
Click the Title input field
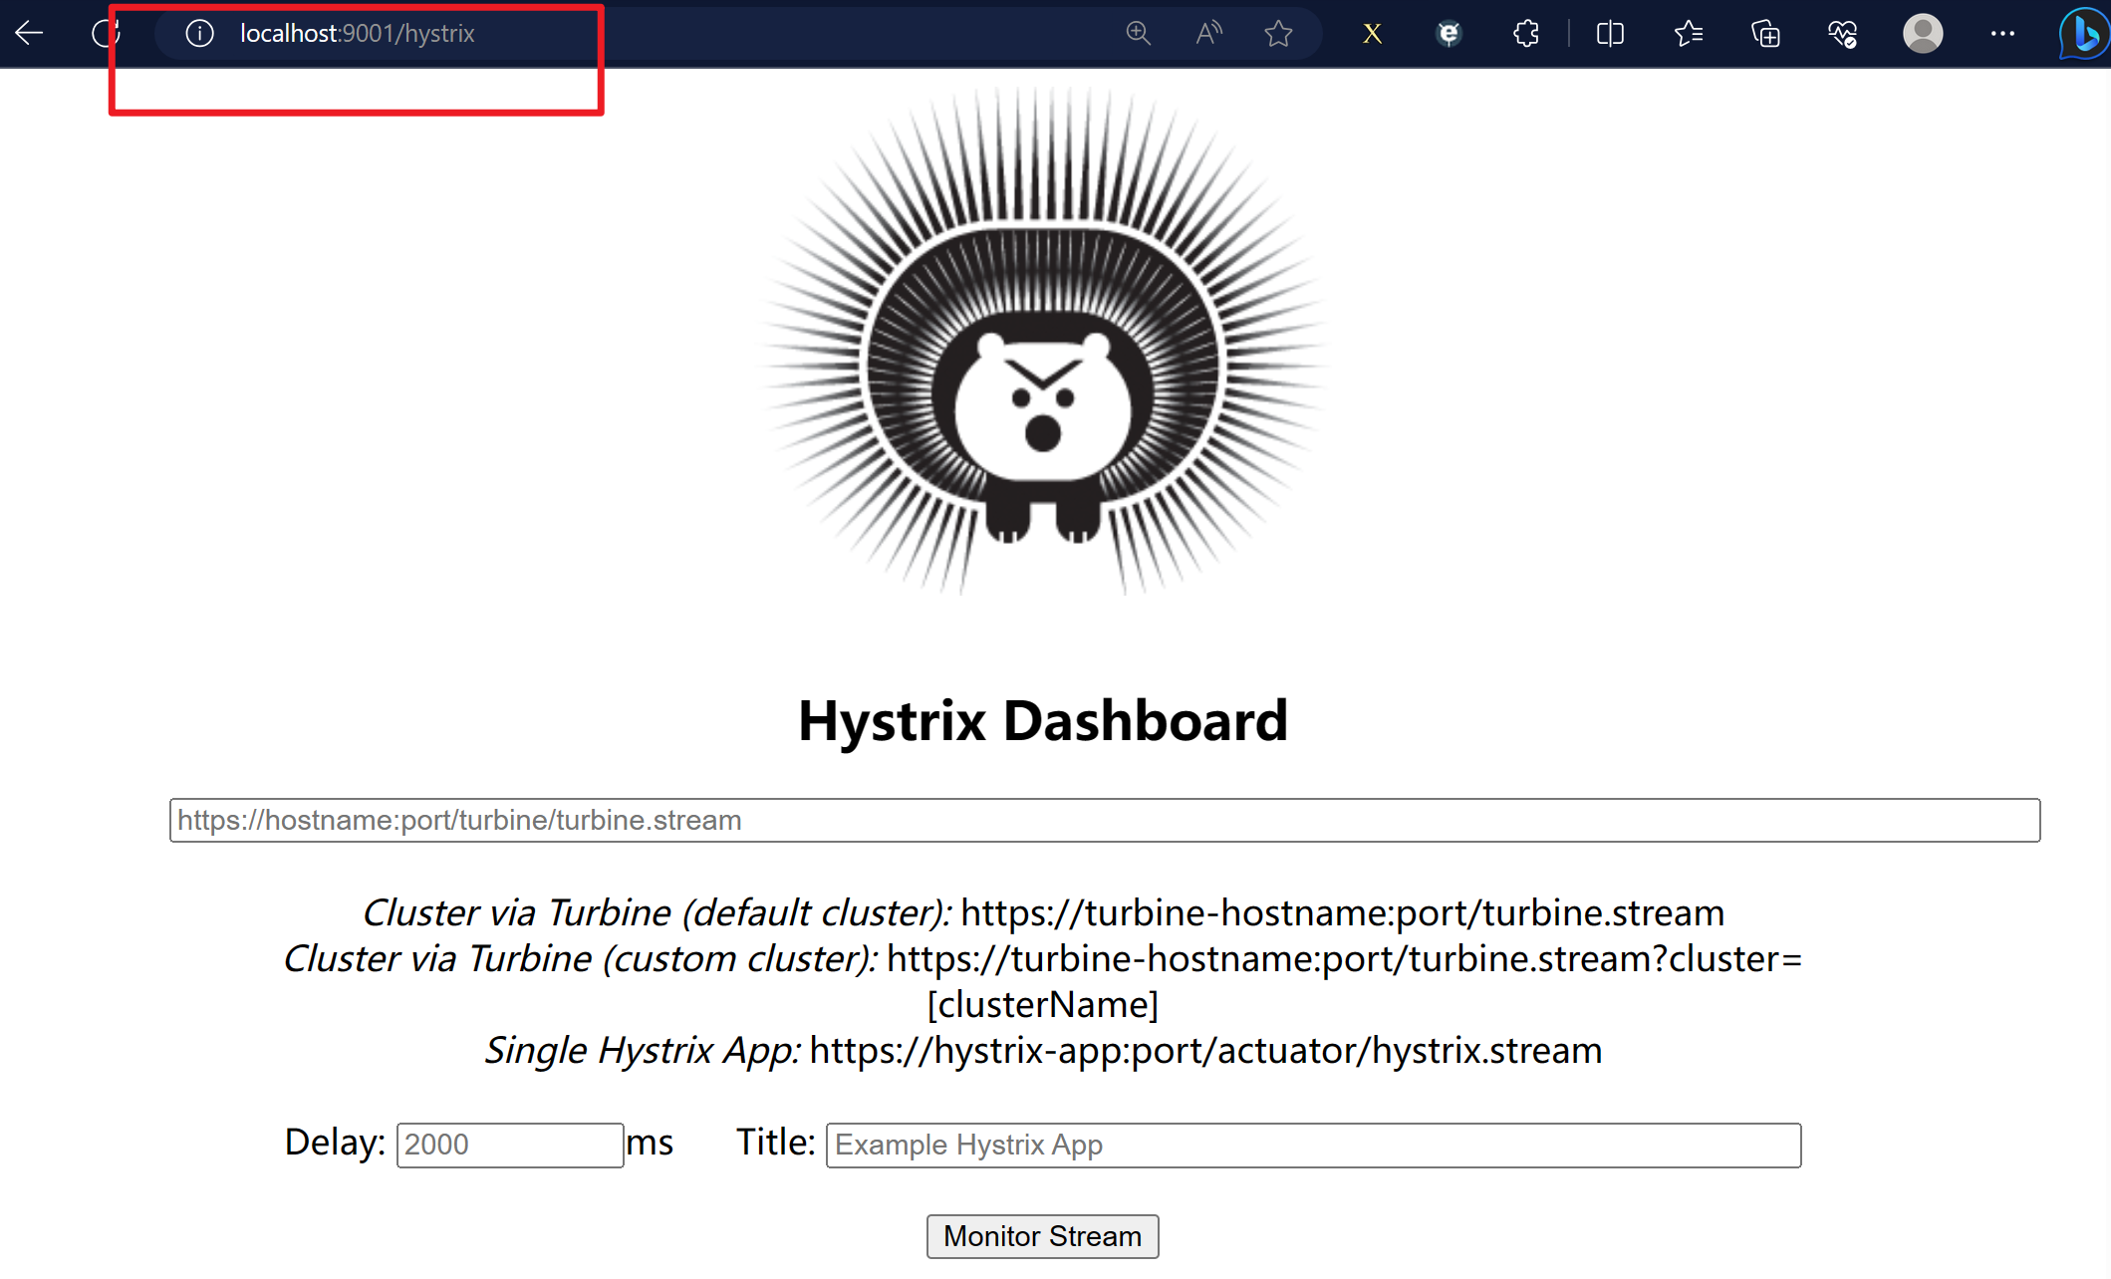1312,1145
